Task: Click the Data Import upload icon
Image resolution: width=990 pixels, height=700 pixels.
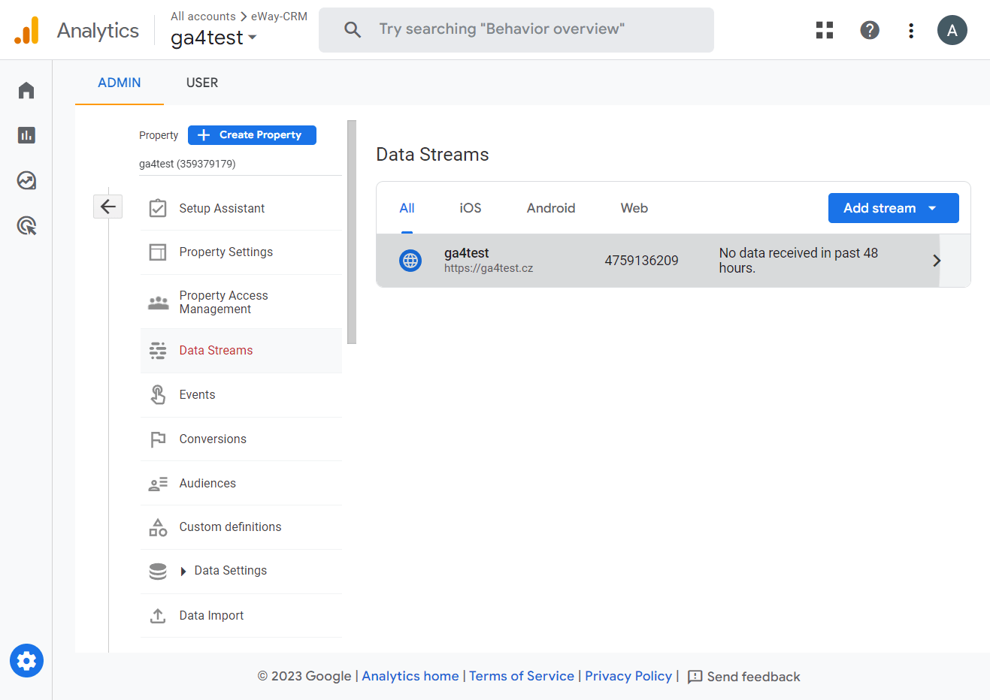Action: pyautogui.click(x=158, y=616)
